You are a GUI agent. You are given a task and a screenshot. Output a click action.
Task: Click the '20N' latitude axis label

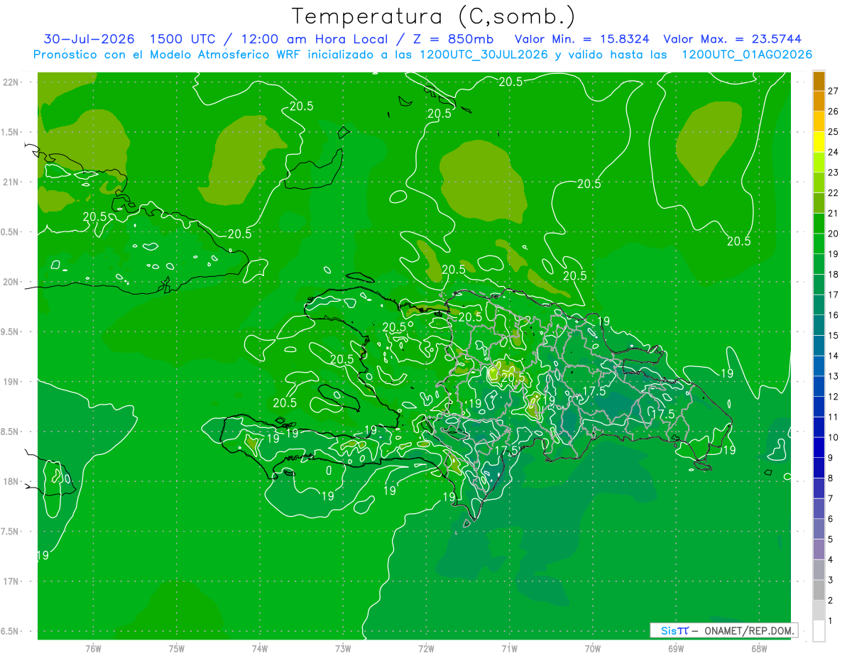pyautogui.click(x=11, y=282)
